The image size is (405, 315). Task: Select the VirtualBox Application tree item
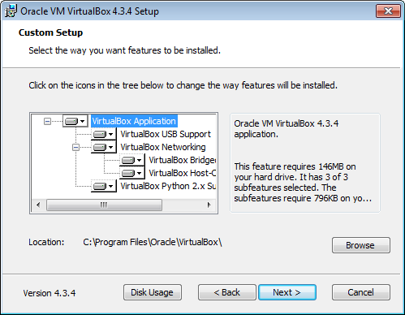134,121
